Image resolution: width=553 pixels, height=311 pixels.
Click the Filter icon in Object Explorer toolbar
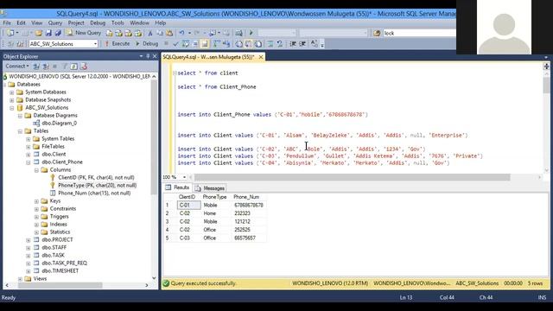[x=65, y=66]
